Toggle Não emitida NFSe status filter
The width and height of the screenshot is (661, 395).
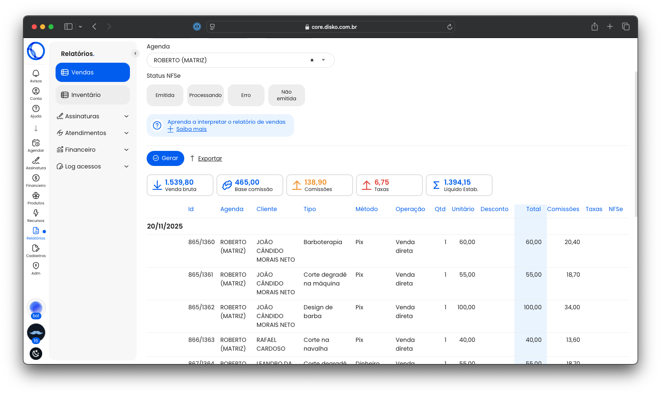[287, 95]
